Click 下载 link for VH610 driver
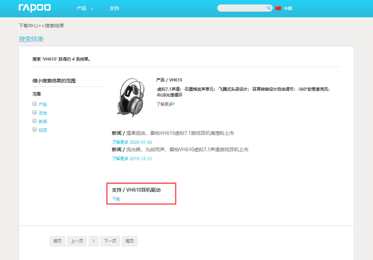 [116, 199]
